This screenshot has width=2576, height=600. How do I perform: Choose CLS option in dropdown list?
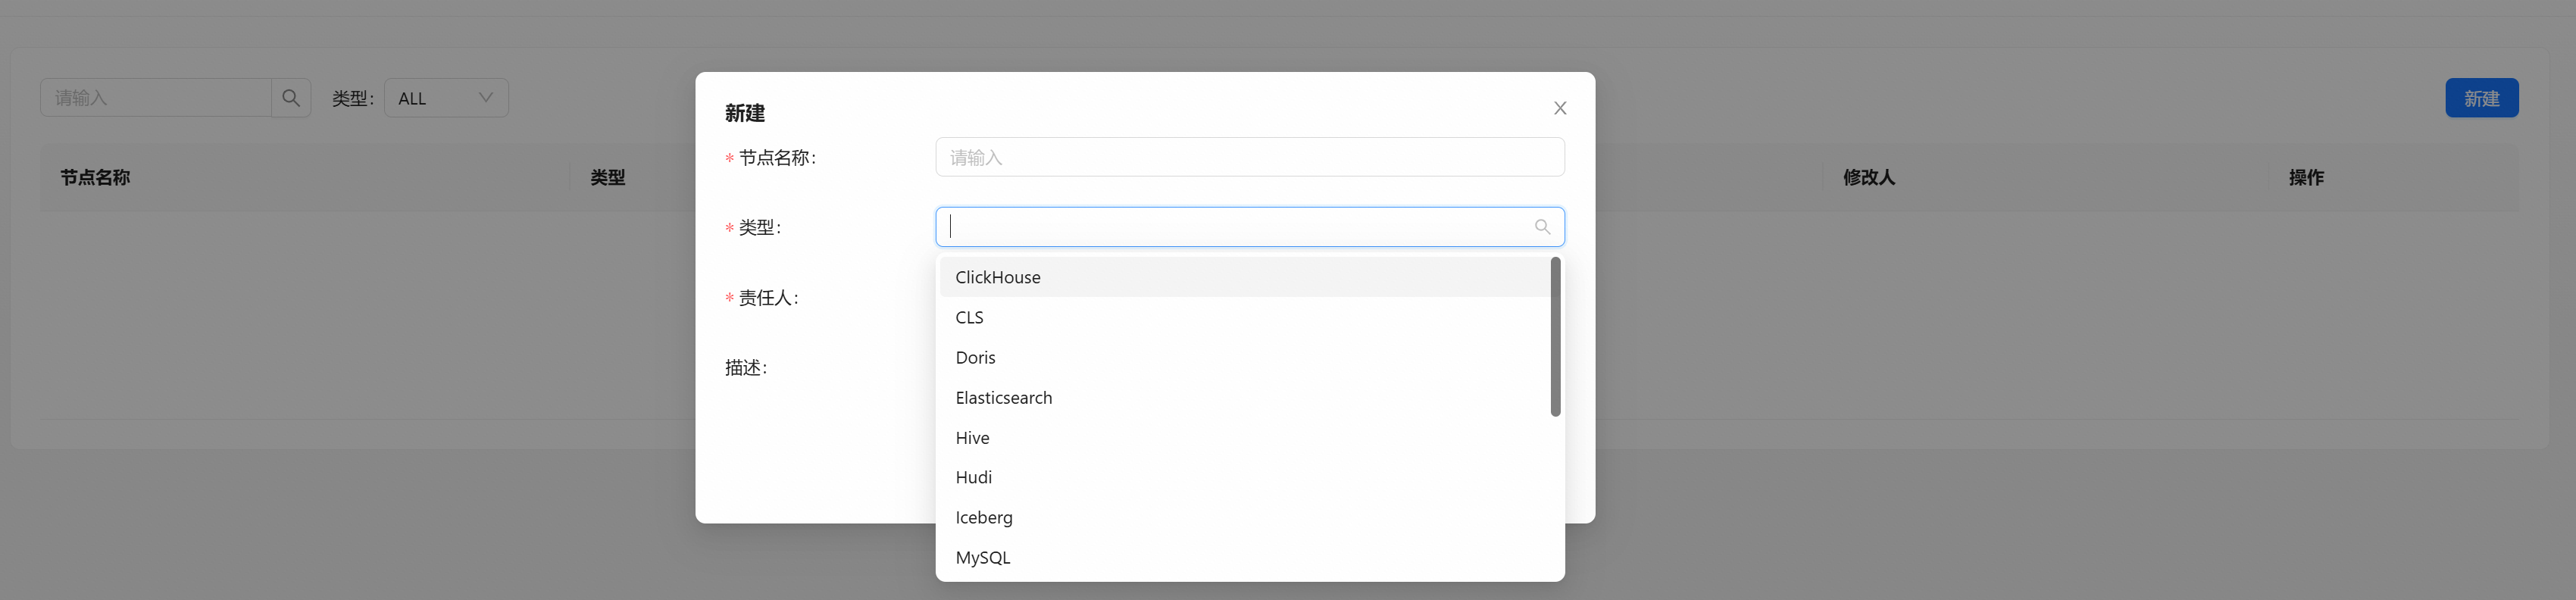click(969, 317)
